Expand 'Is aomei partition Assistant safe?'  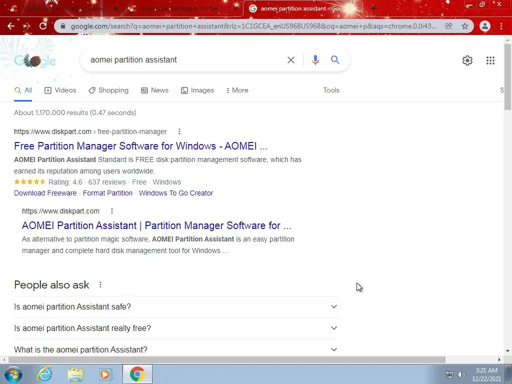tap(177, 306)
